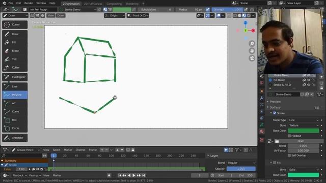This screenshot has height=183, width=326.
Task: Toggle visibility eye of Stroke & Fill D material
Action: 309,85
